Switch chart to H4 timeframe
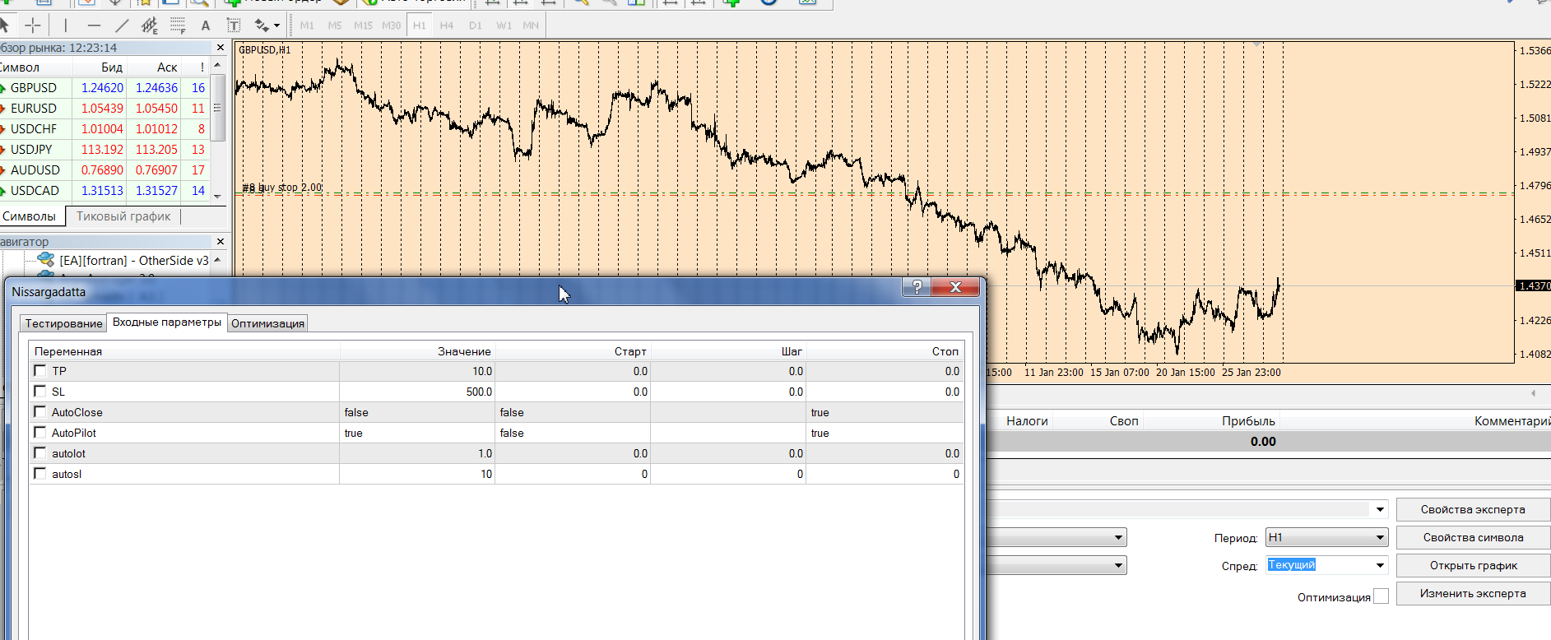Image resolution: width=1551 pixels, height=640 pixels. 447,26
